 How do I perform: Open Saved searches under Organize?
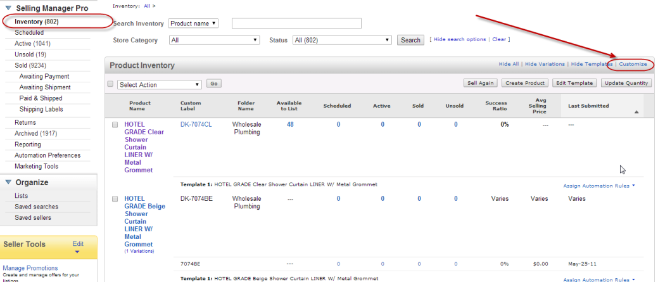click(37, 207)
